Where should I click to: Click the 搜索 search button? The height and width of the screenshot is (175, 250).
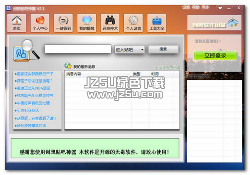pos(163,49)
